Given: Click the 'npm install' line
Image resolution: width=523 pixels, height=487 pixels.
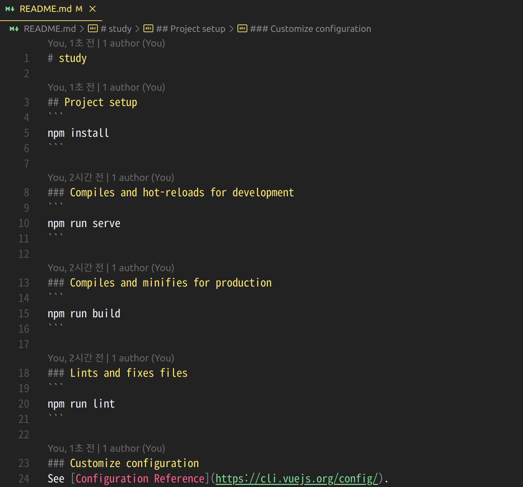Looking at the screenshot, I should 78,133.
